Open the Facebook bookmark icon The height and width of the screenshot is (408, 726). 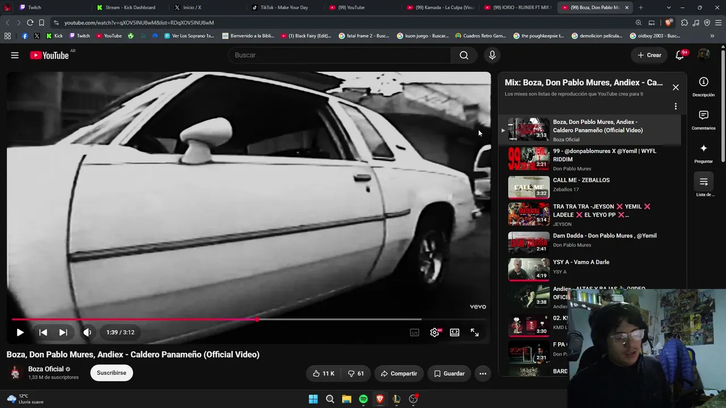coord(24,36)
